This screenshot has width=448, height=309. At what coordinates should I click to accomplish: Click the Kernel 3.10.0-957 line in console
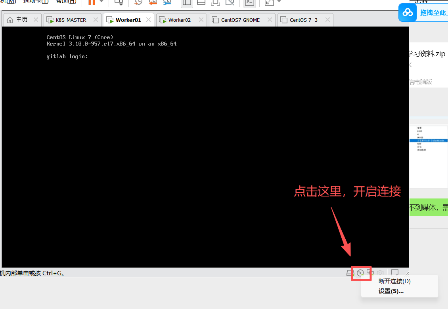111,44
